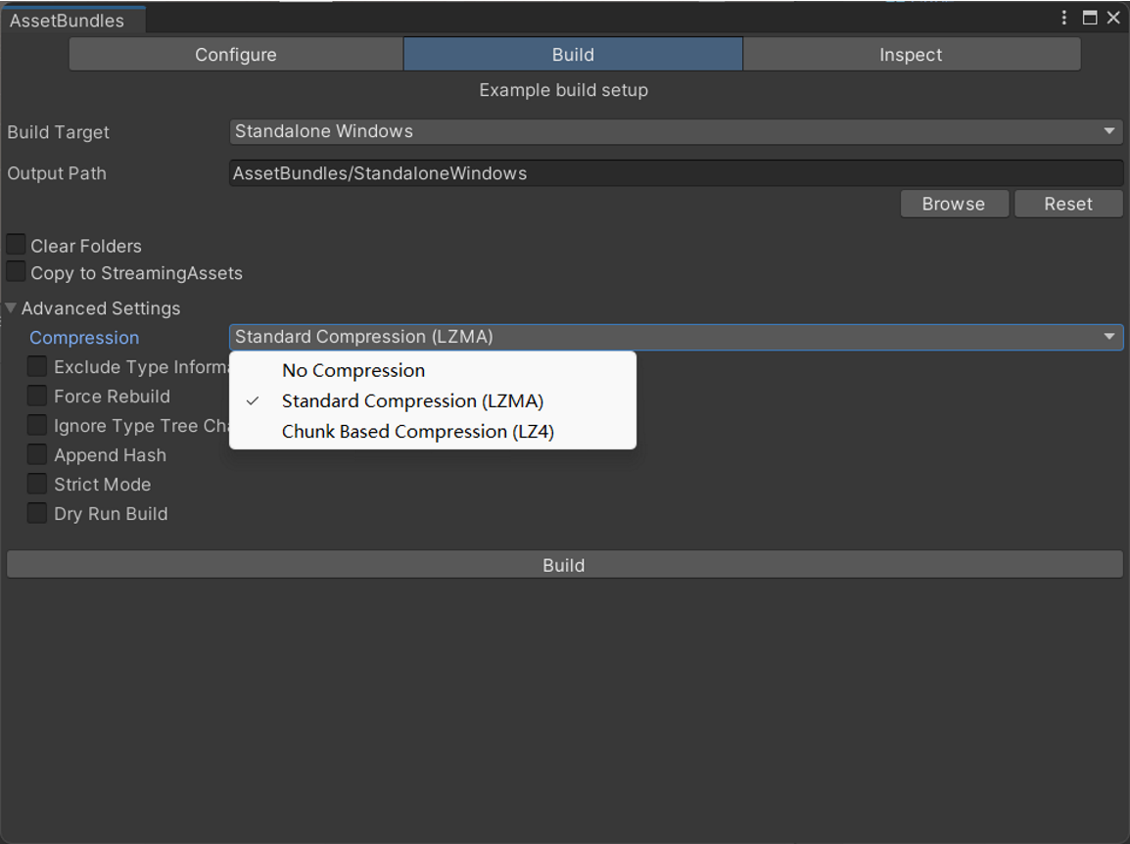This screenshot has width=1130, height=844.
Task: Open the window kebab options menu
Action: [1064, 18]
